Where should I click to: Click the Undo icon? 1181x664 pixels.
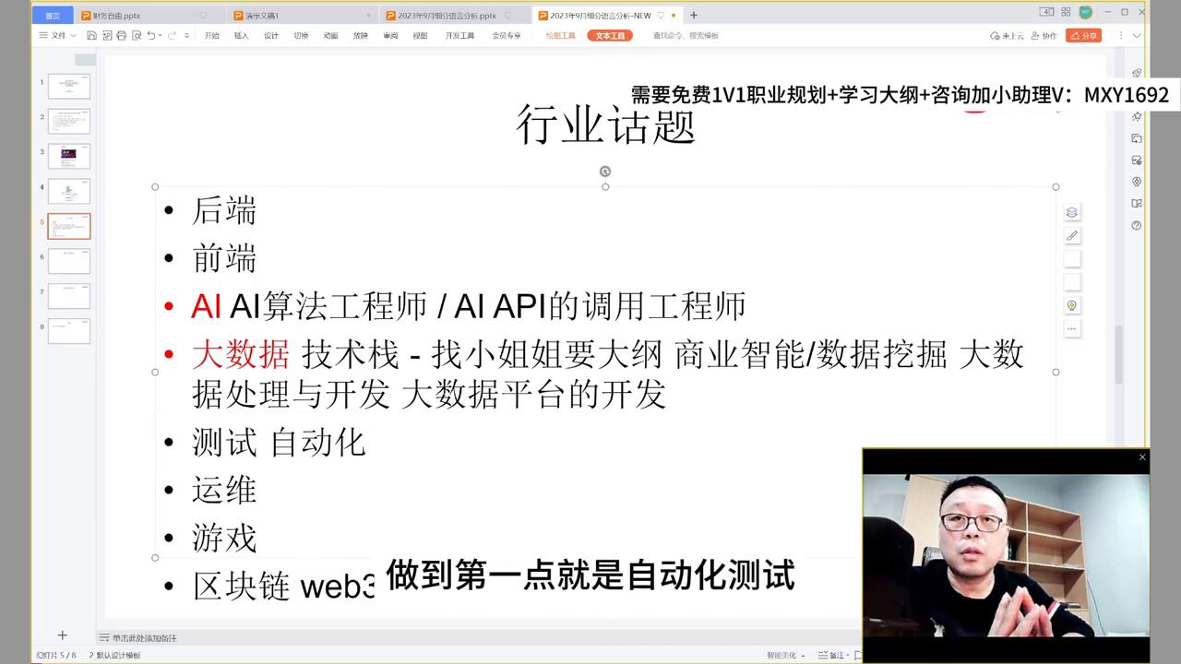pyautogui.click(x=151, y=35)
